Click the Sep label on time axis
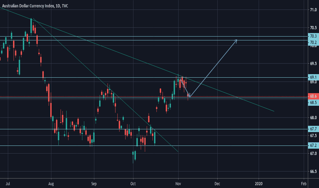Screen dimensions: 319x188 pyautogui.click(x=94, y=184)
